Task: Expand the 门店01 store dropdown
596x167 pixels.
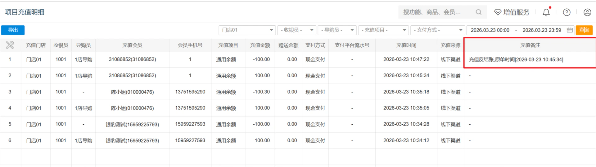Action: (247, 30)
